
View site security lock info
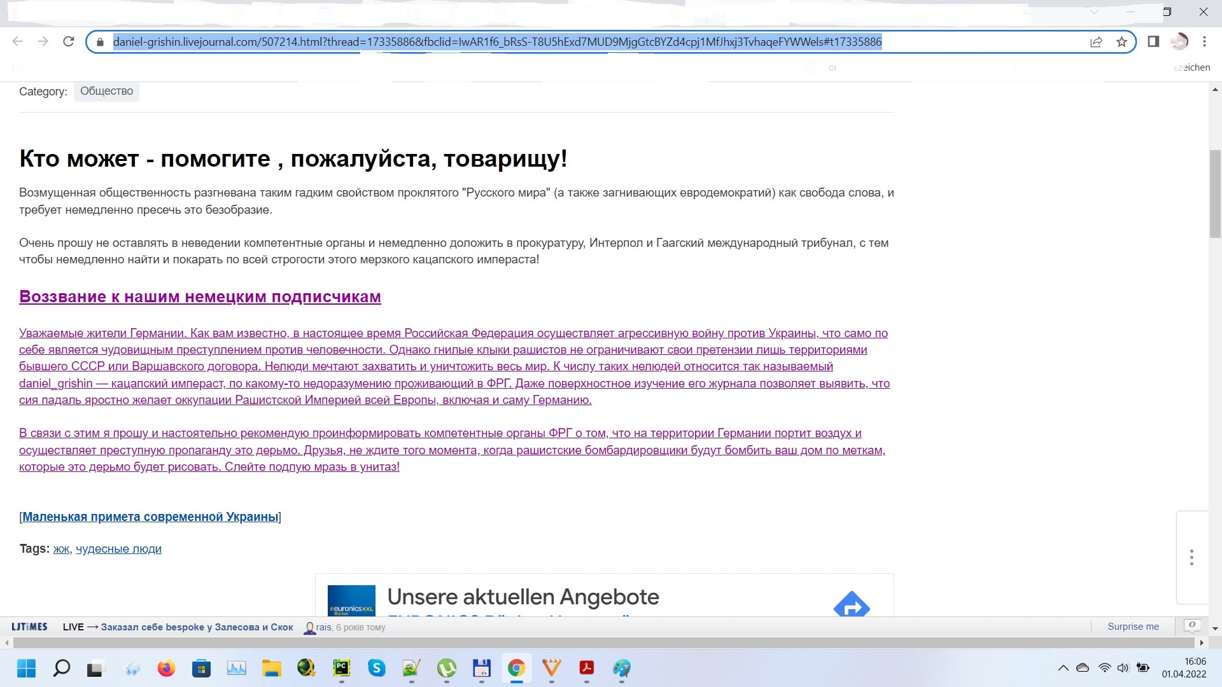pyautogui.click(x=100, y=42)
